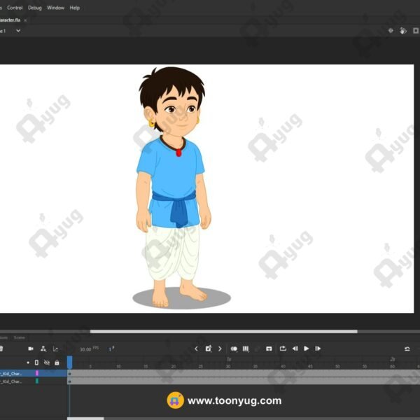Toggle hide all layers eye icon
This screenshot has height=420, width=420.
tap(47, 363)
